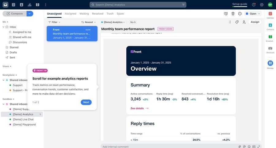
Task: Open Calendar in right sidebar
Action: [270, 15]
